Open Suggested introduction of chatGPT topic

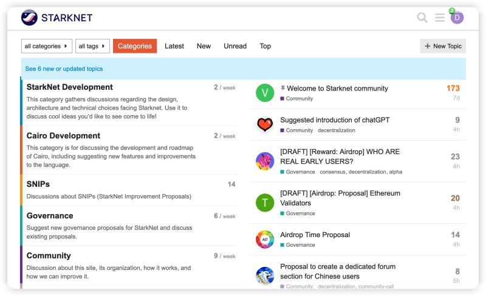click(335, 120)
